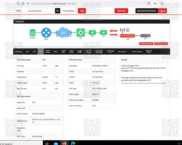The image size is (182, 145).
Task: Click the shield icon in address bar
Action: pyautogui.click(x=18, y=3)
